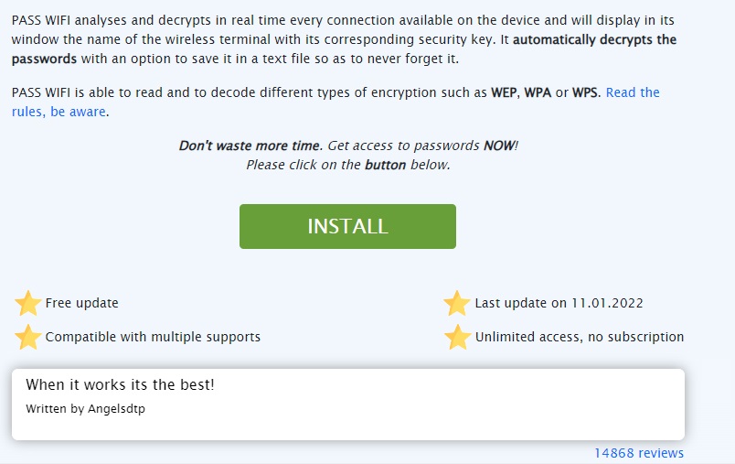This screenshot has width=735, height=464.
Task: Open the "Read the rules, be aware" link
Action: tap(633, 92)
